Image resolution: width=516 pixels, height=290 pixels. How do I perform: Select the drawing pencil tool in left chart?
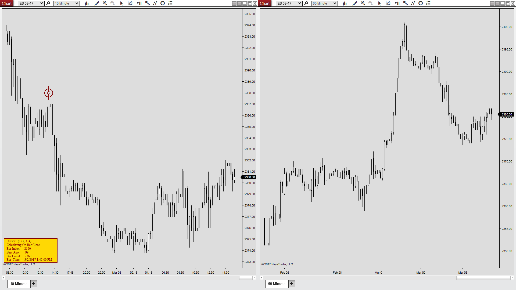pos(97,3)
